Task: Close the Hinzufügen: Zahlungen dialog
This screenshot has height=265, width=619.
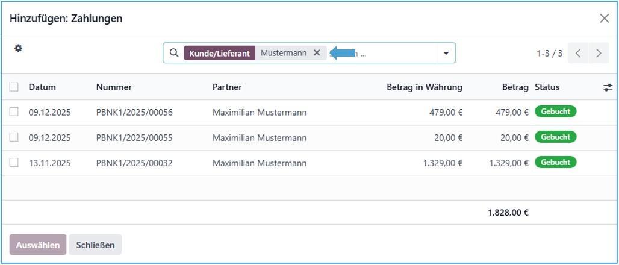Action: click(605, 19)
